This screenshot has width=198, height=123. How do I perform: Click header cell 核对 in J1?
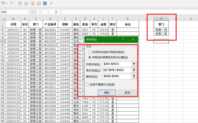tap(113, 24)
